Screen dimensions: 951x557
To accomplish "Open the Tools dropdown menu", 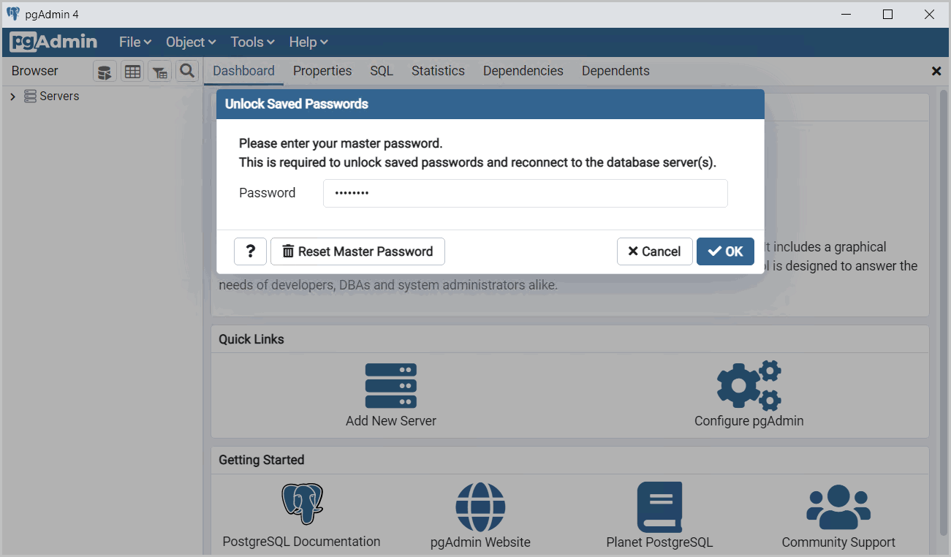I will pyautogui.click(x=252, y=42).
